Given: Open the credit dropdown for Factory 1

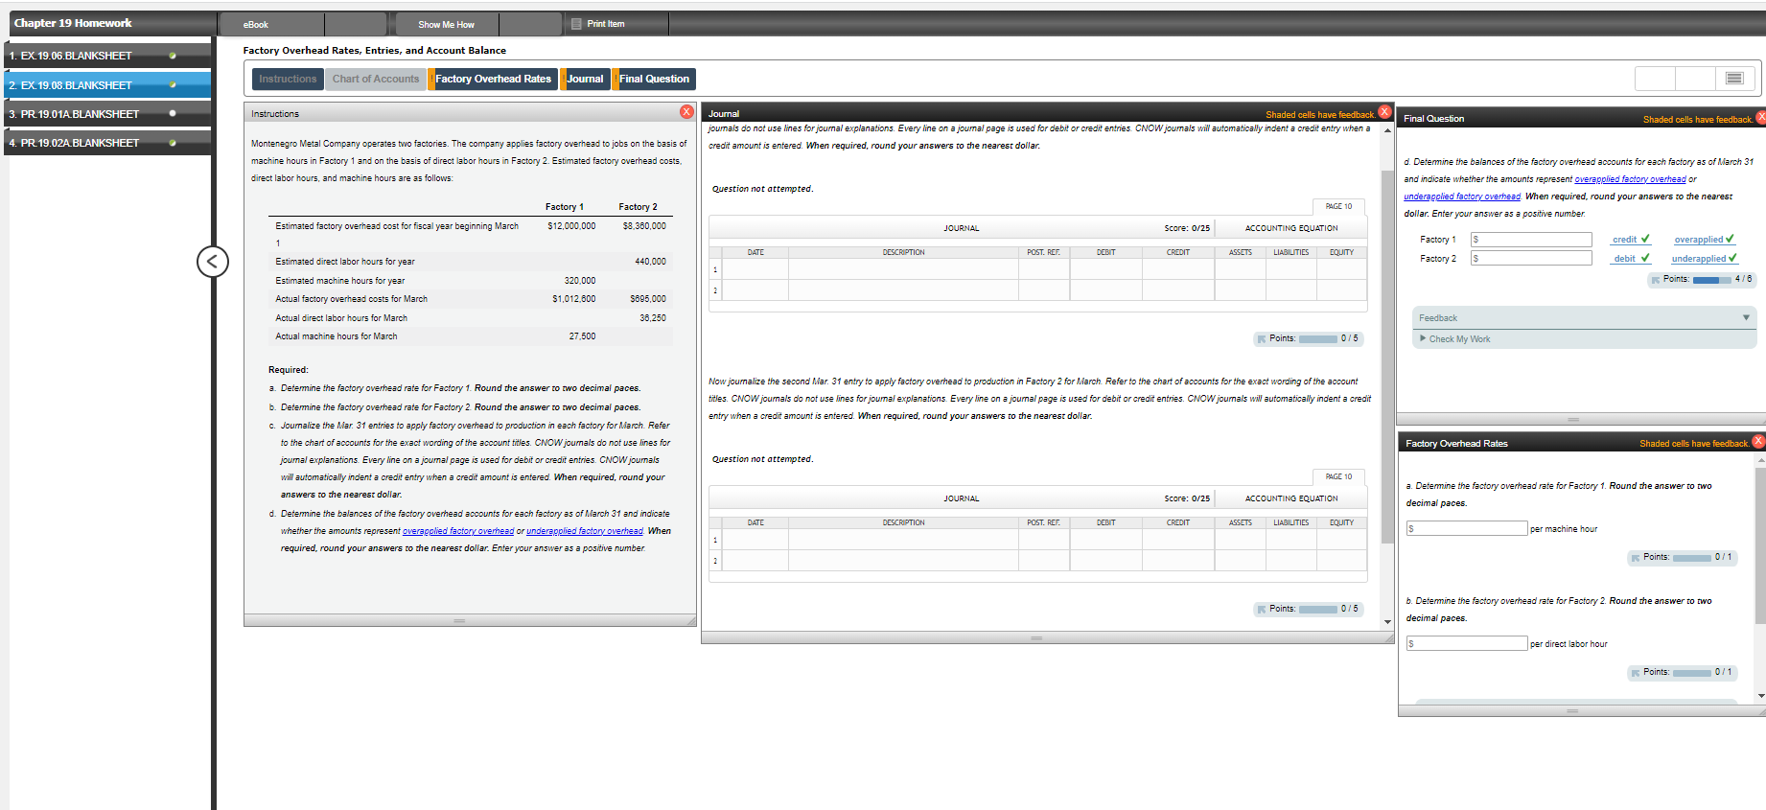Looking at the screenshot, I should click(x=1631, y=240).
